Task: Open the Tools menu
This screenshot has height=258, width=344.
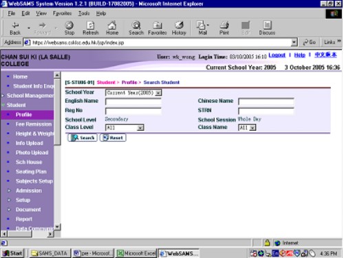Action: click(84, 13)
